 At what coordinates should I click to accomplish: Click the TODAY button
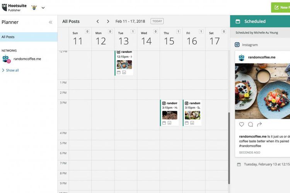157,21
